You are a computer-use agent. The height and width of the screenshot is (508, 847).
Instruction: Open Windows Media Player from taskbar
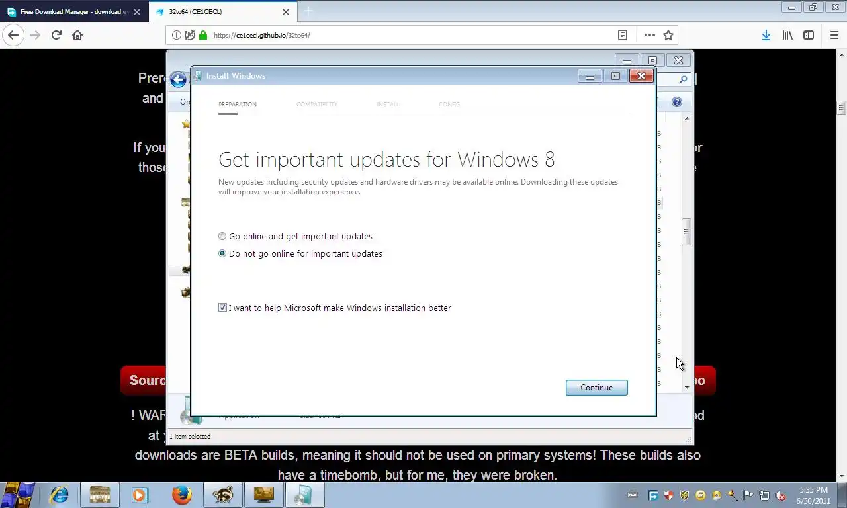click(140, 494)
